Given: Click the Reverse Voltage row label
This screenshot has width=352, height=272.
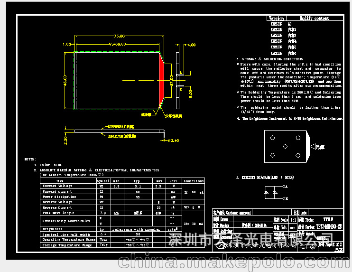Looking at the screenshot, I should tap(57, 202).
